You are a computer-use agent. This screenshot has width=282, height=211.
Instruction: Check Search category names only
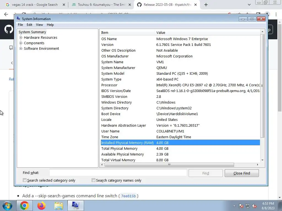point(93,180)
